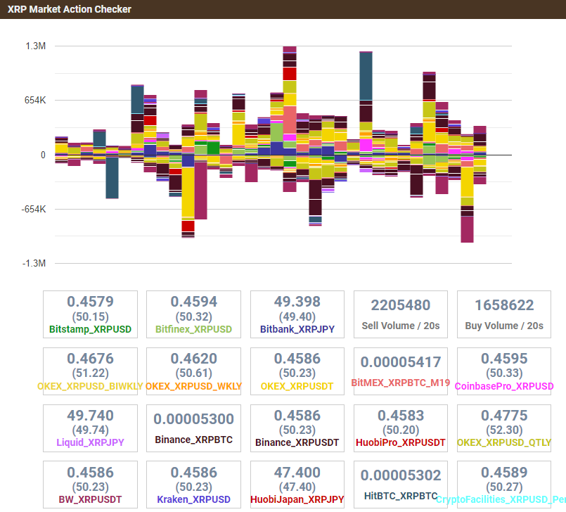
Task: Click the 0.4579 Bitstamp price value
Action: coord(90,302)
